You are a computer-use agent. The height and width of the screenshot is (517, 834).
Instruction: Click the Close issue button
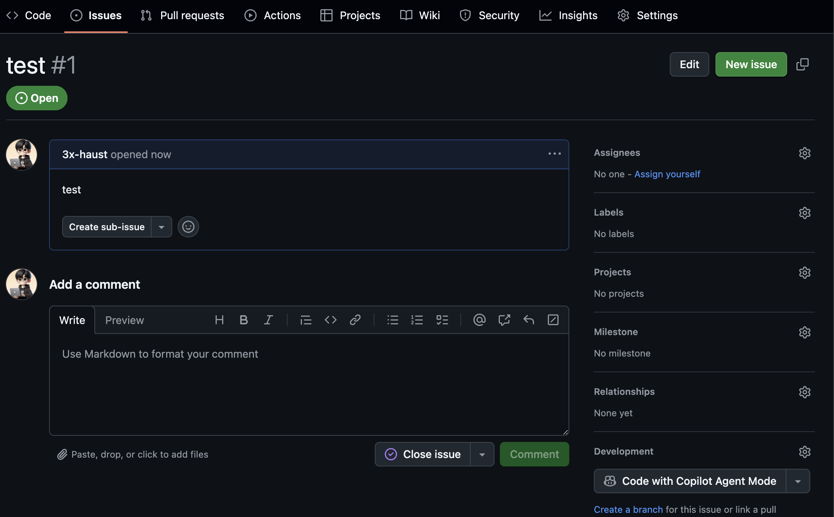click(423, 454)
